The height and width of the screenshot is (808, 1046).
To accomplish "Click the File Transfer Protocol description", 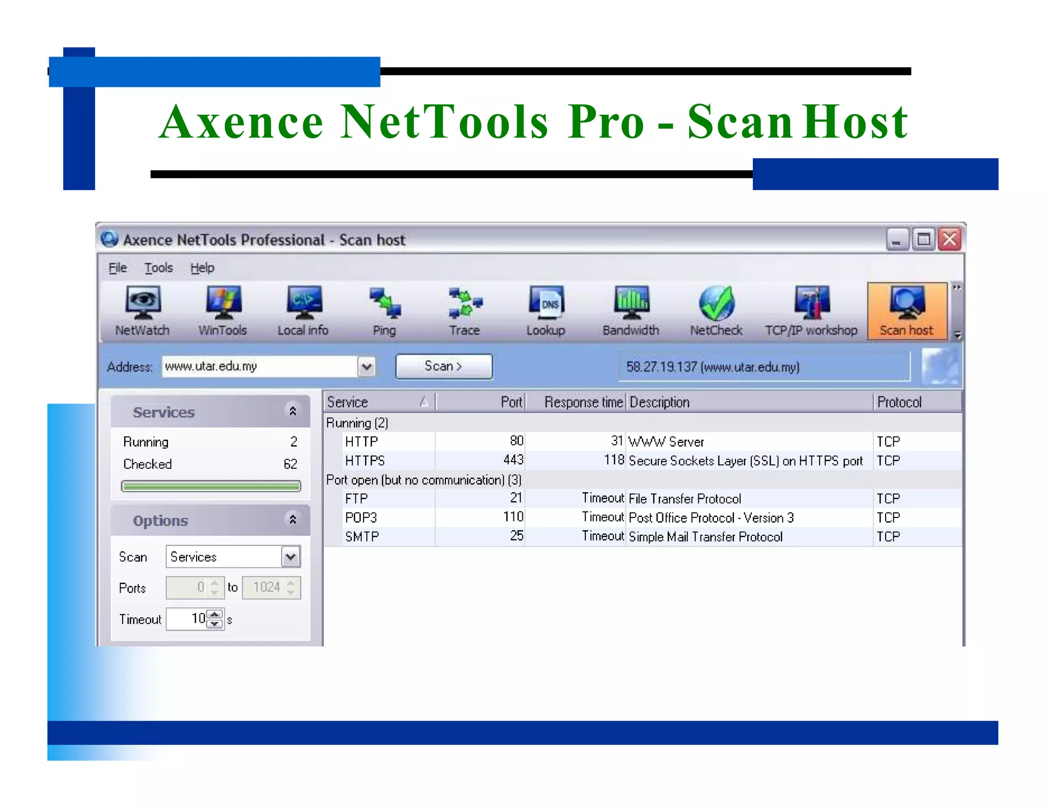I will [685, 498].
